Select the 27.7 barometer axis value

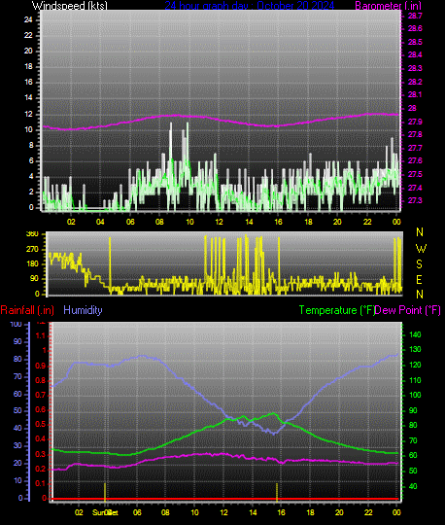tap(415, 148)
